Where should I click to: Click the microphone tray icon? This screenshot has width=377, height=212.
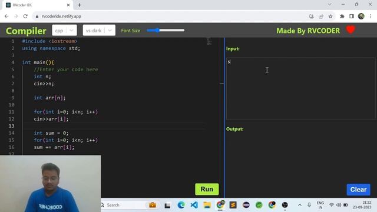pos(309,205)
